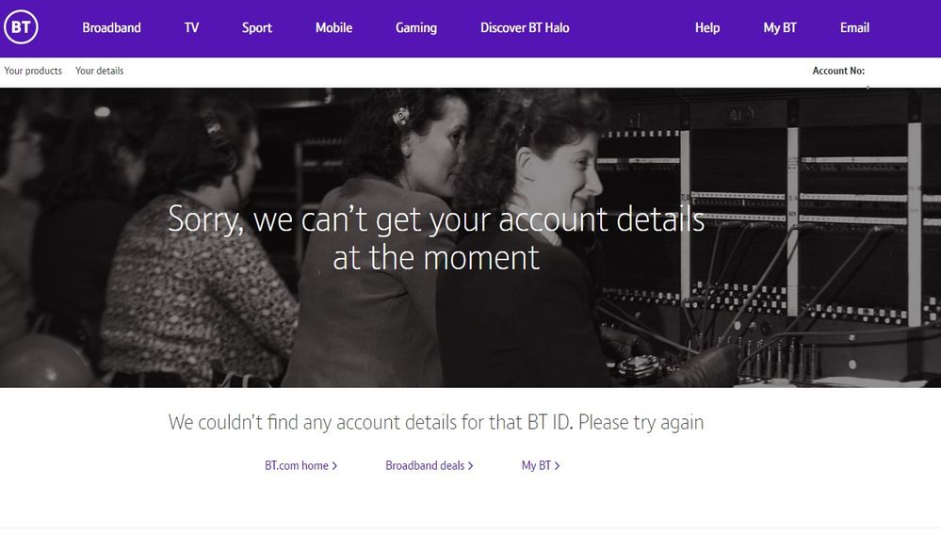The height and width of the screenshot is (534, 941).
Task: Follow the My BT link below message
Action: click(x=536, y=465)
